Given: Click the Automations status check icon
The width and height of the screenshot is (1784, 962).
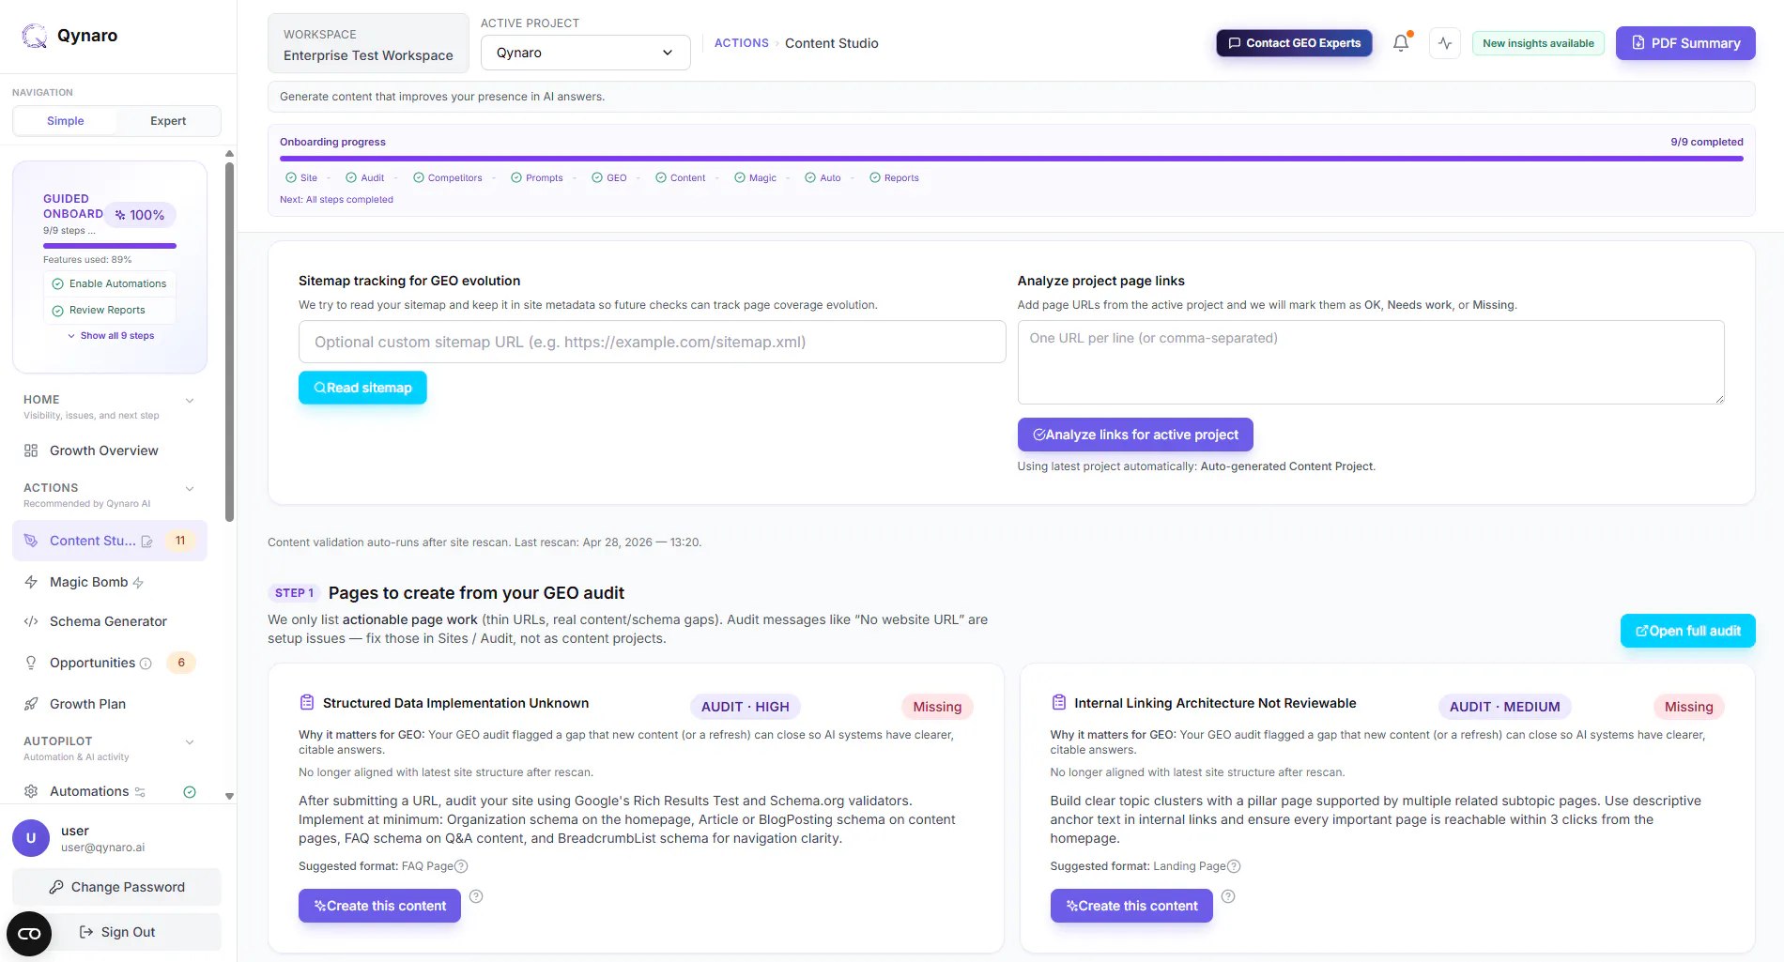Looking at the screenshot, I should 190,792.
